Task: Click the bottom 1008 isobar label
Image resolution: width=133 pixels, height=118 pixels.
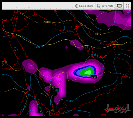Action: (70, 101)
